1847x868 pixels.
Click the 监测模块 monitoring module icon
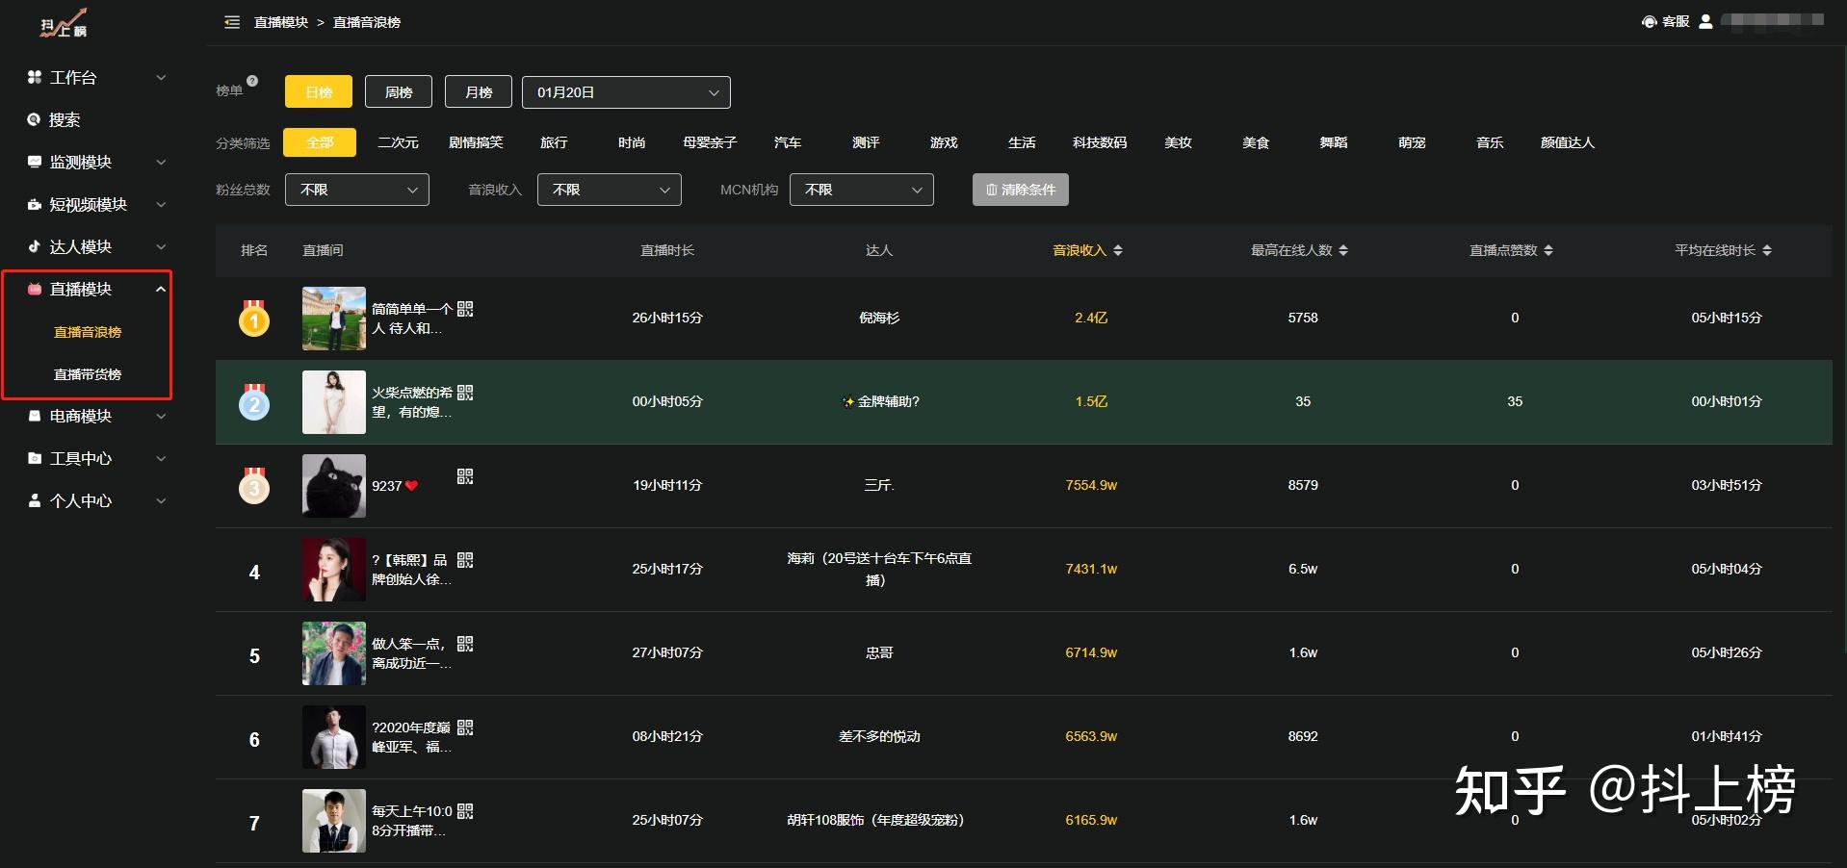click(x=33, y=162)
